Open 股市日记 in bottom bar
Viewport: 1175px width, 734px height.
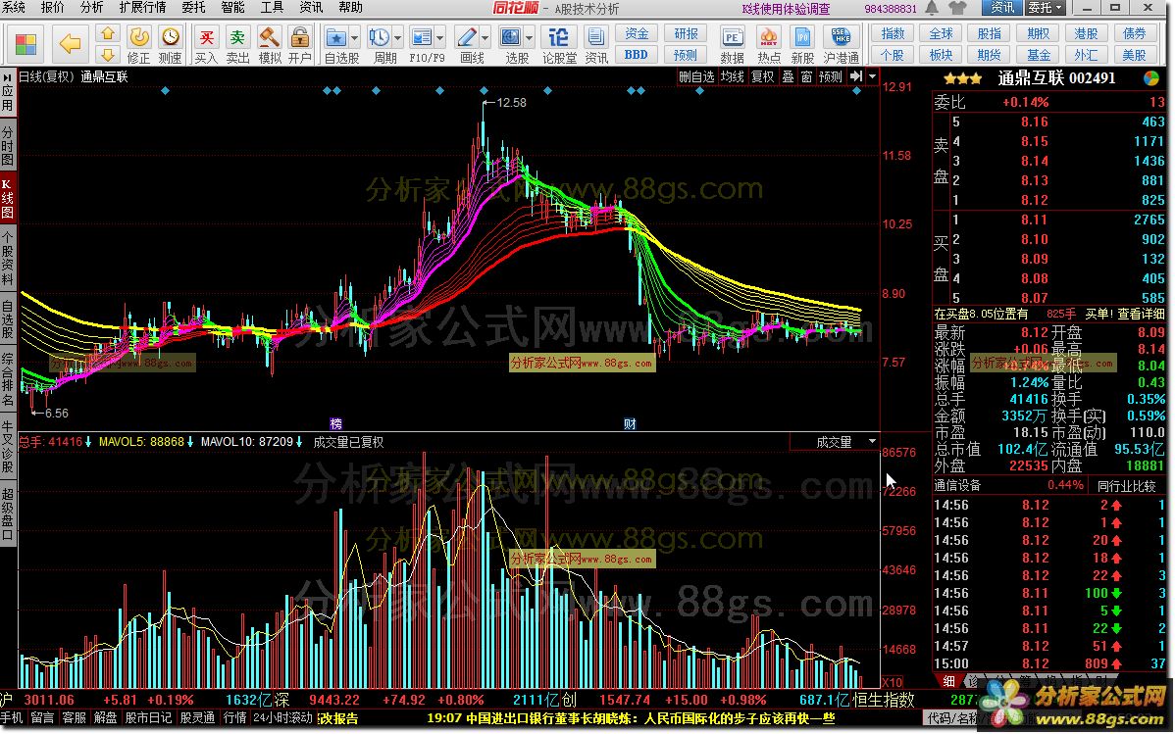point(149,717)
